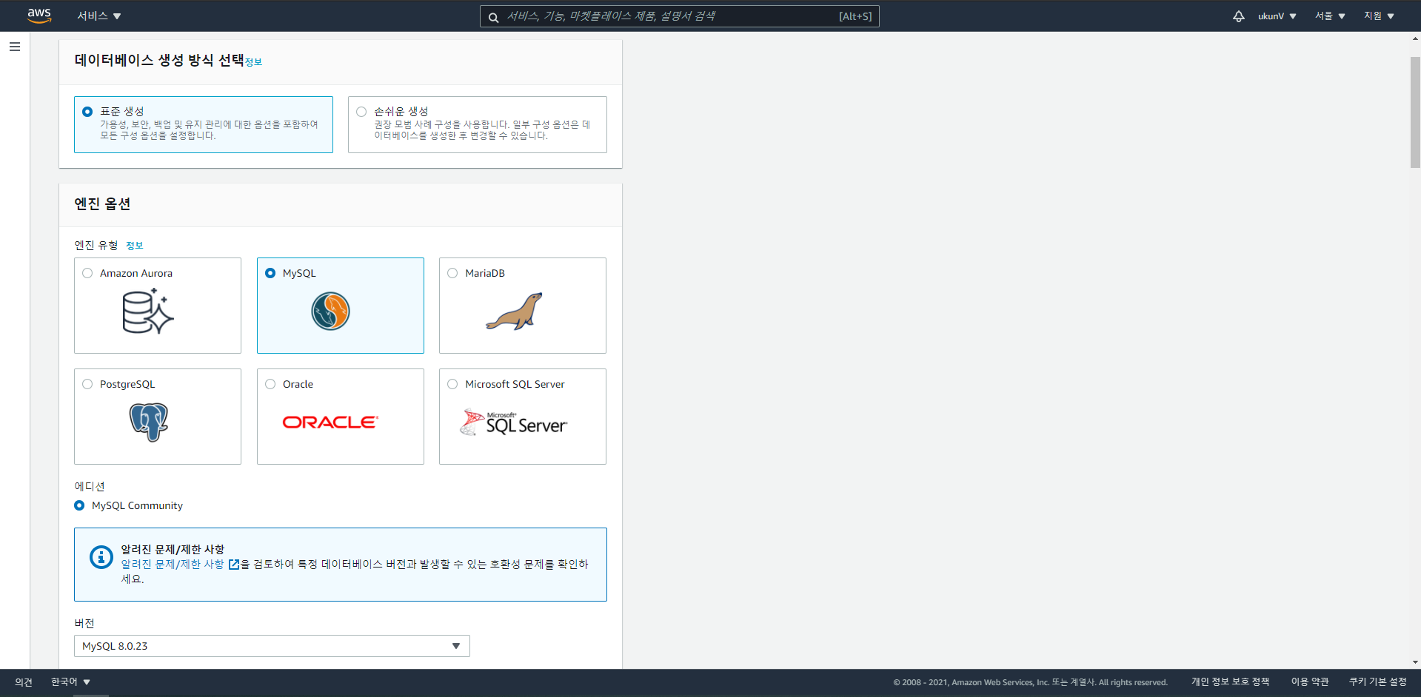Choose Oracle engine radio
The height and width of the screenshot is (697, 1421).
tap(270, 384)
